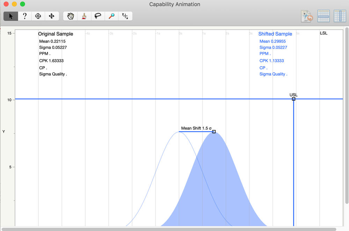Click the blue Sigma 0.05227 text
349x231 pixels.
pyautogui.click(x=273, y=47)
